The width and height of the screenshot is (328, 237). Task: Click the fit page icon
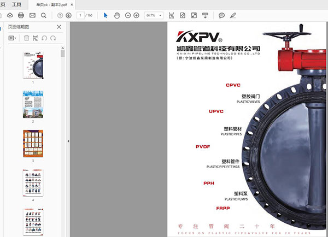click(x=183, y=15)
